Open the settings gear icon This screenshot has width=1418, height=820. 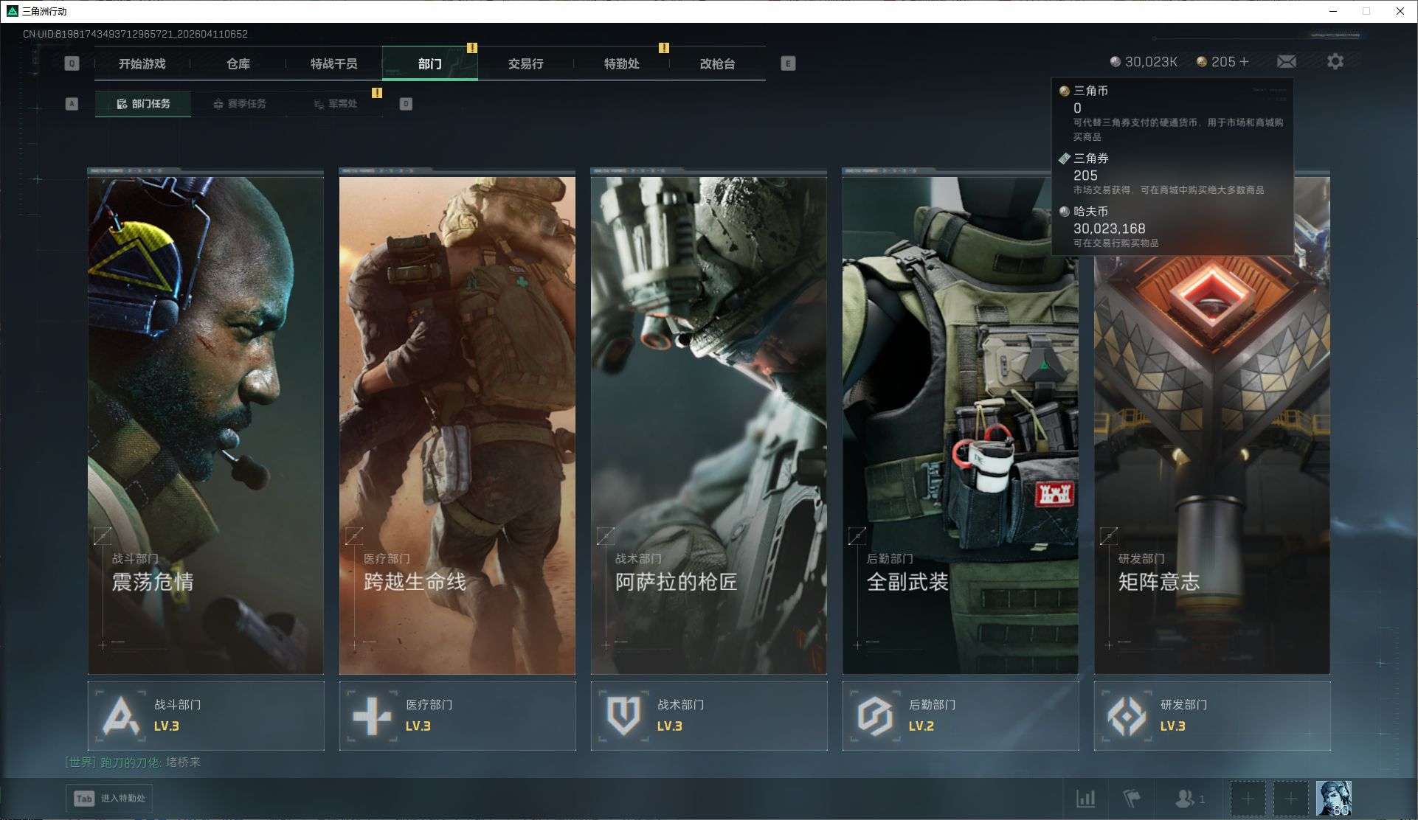pos(1335,62)
